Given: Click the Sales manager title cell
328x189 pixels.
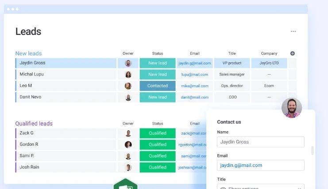Looking at the screenshot, I should click(x=232, y=75).
